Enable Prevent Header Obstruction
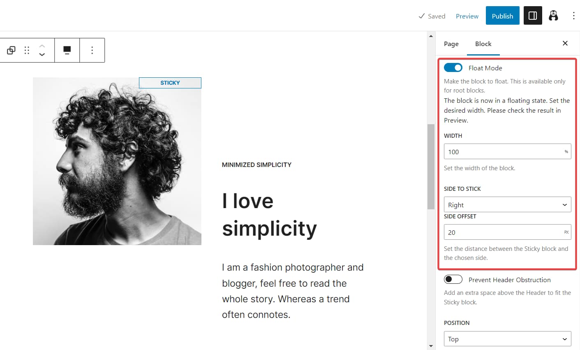This screenshot has height=350, width=580. (453, 279)
